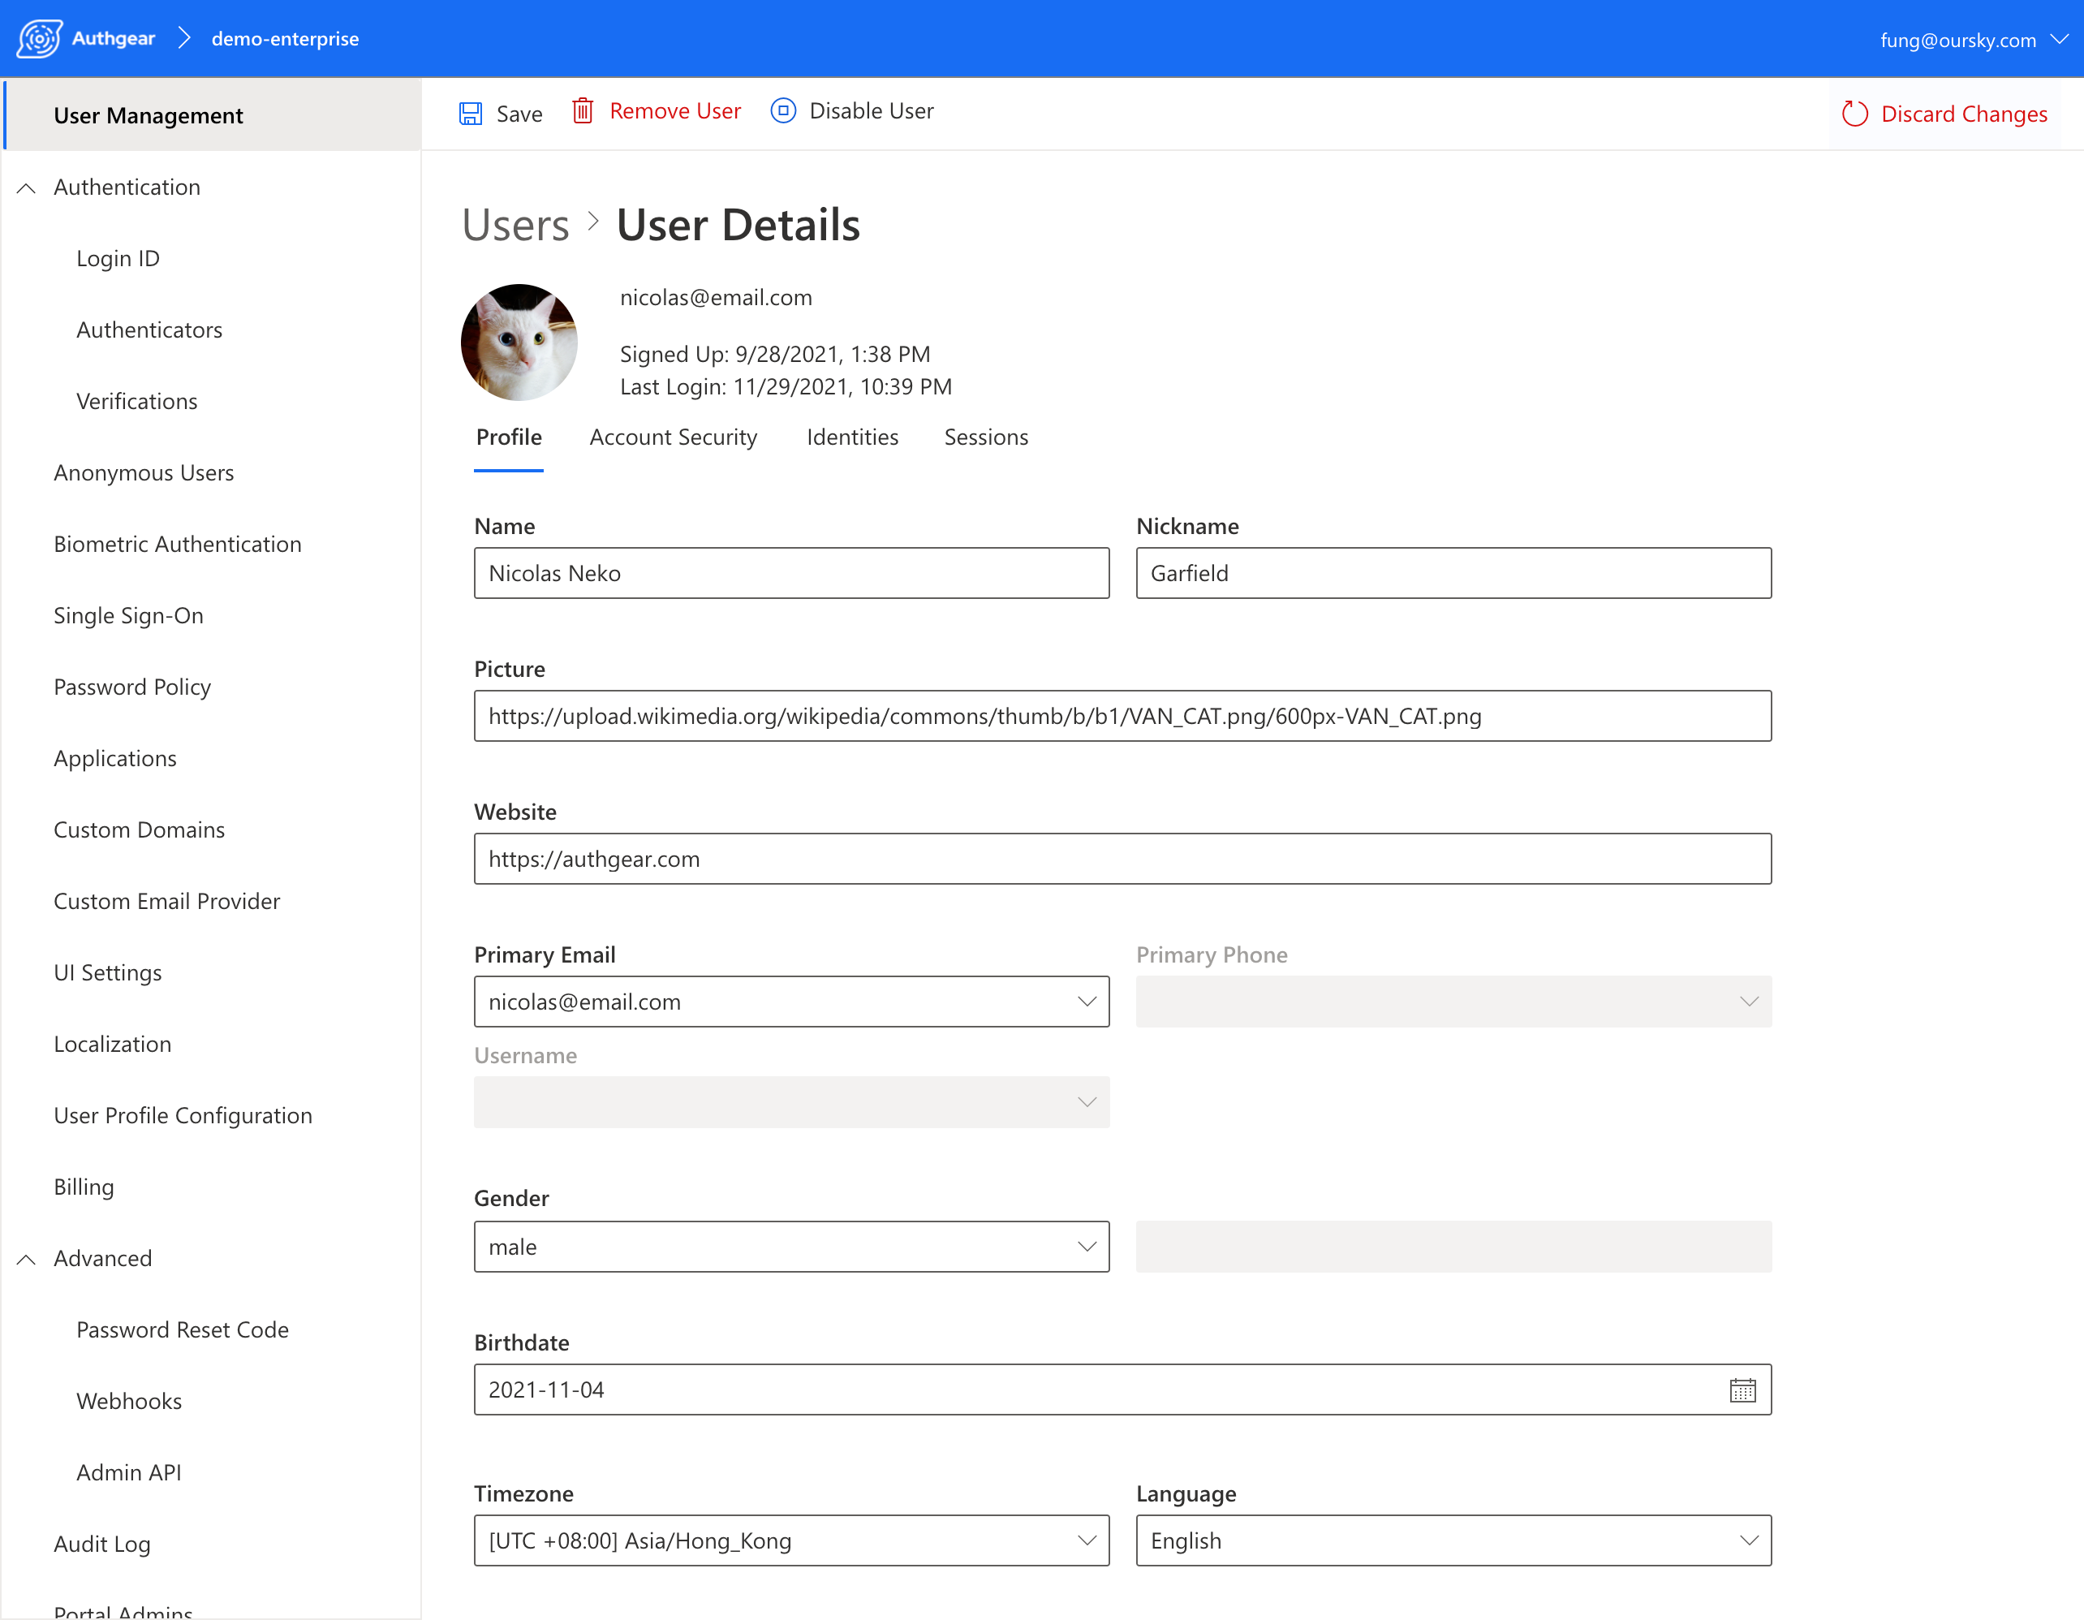Collapse the Authentication sidebar section
The height and width of the screenshot is (1620, 2084).
(27, 188)
